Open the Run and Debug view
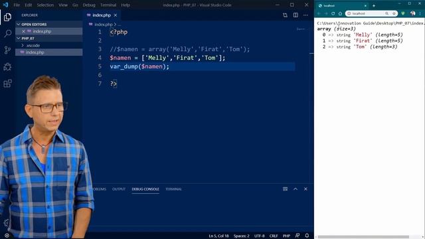Screen dimensions: 425x239 coord(7,66)
